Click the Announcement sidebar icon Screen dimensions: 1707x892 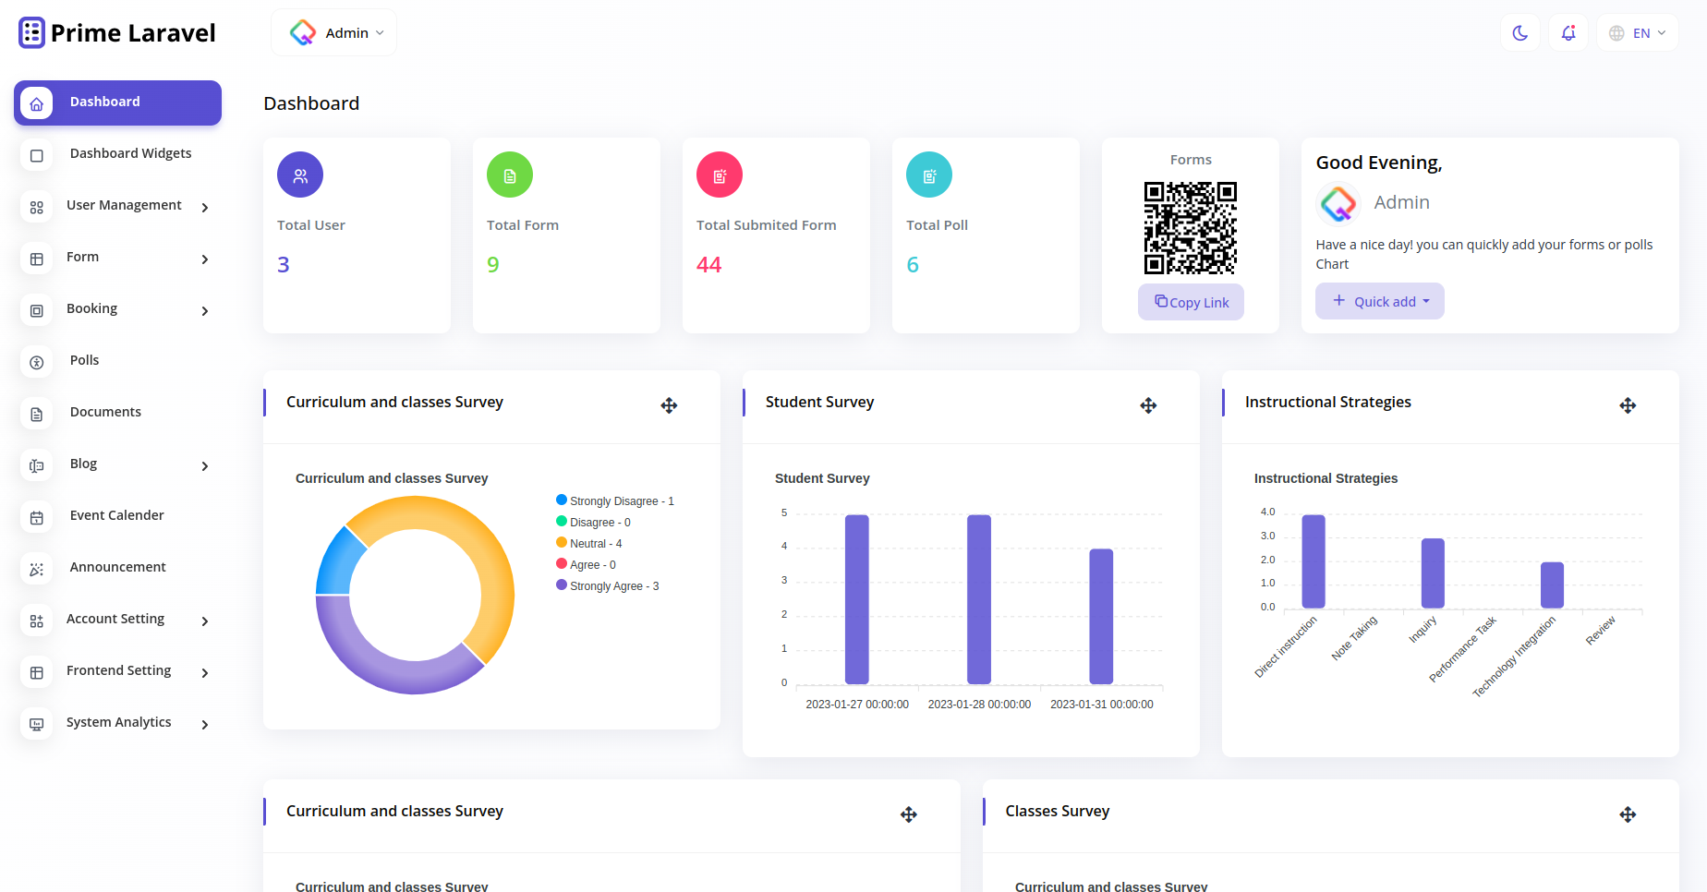pos(37,570)
